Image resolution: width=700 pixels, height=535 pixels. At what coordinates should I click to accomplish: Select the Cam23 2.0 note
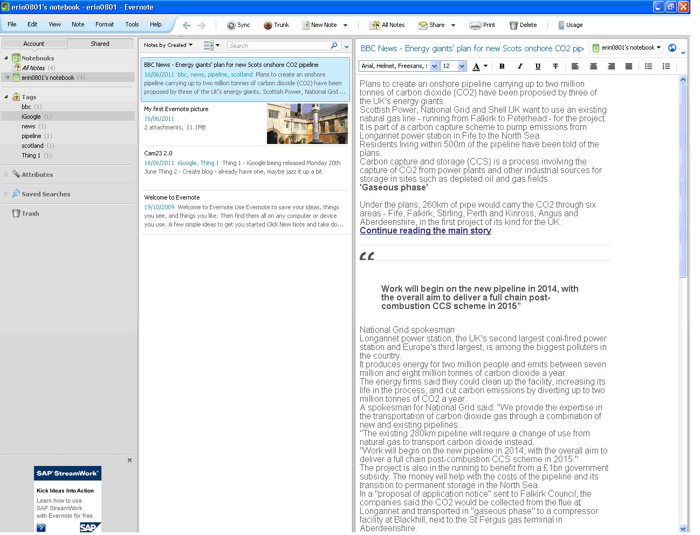(245, 168)
